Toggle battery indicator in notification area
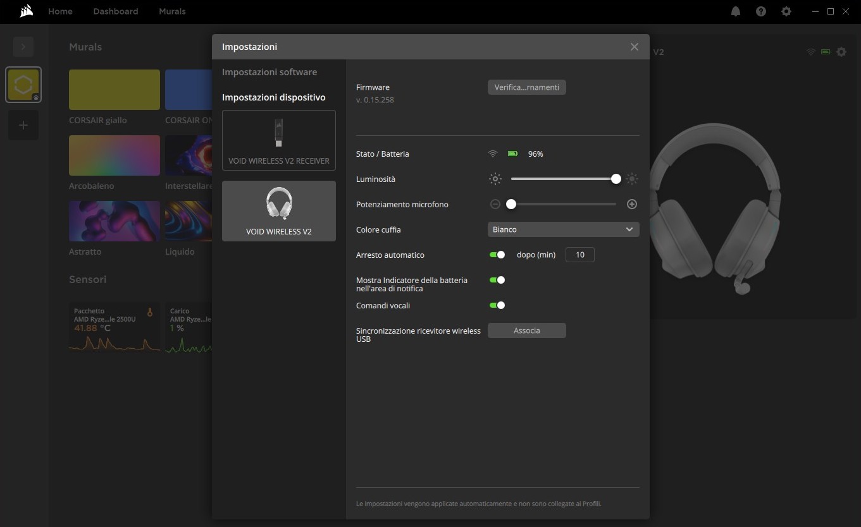861x527 pixels. tap(497, 280)
